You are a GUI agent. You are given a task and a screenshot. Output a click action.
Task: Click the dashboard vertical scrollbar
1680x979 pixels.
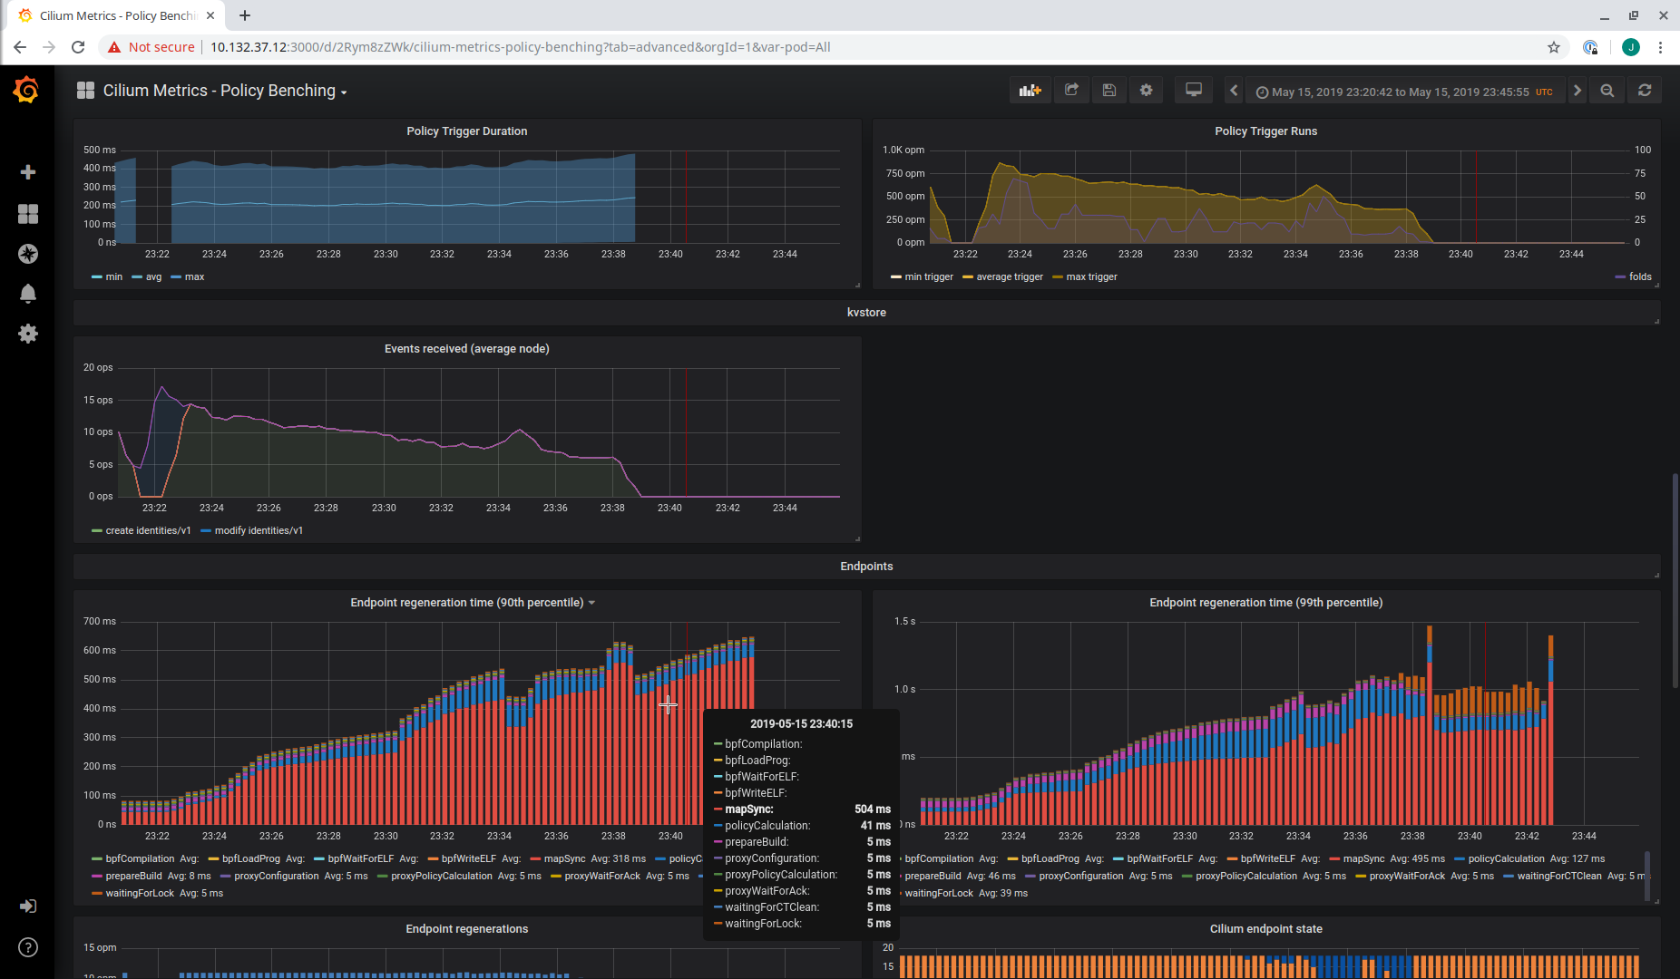[x=1675, y=580]
